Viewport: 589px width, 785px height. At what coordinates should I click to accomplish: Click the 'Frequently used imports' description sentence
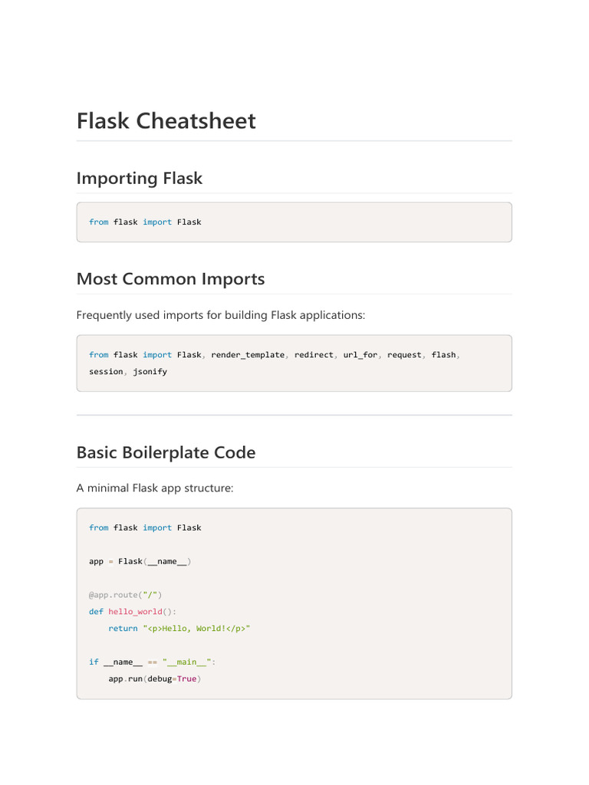tap(220, 314)
